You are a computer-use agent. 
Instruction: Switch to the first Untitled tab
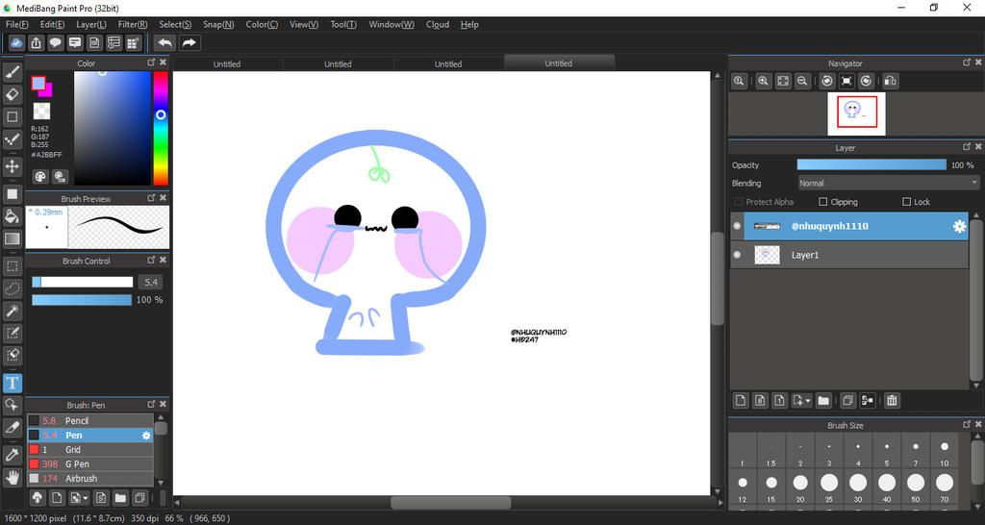[227, 63]
